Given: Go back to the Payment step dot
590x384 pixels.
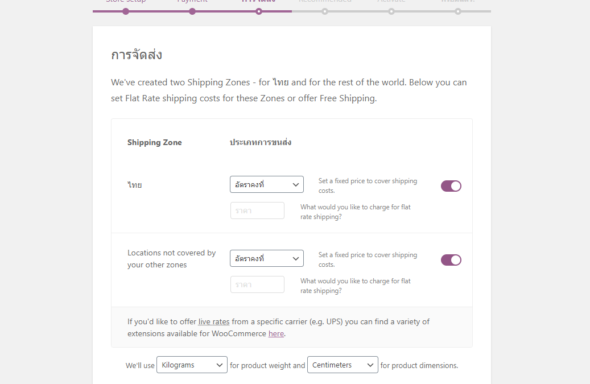Looking at the screenshot, I should click(192, 11).
